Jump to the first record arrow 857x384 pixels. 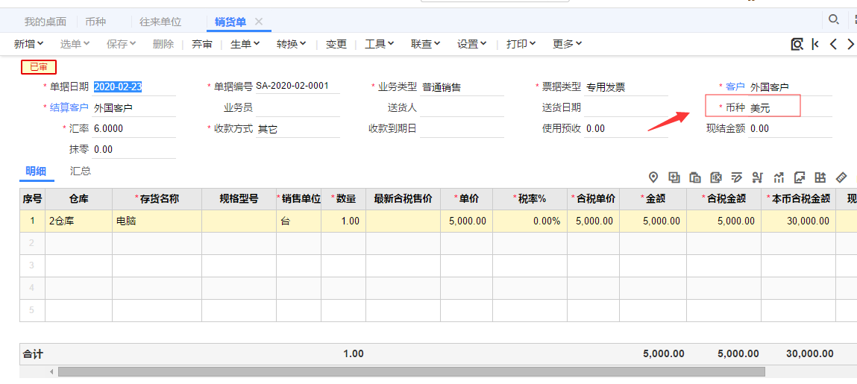coord(815,44)
